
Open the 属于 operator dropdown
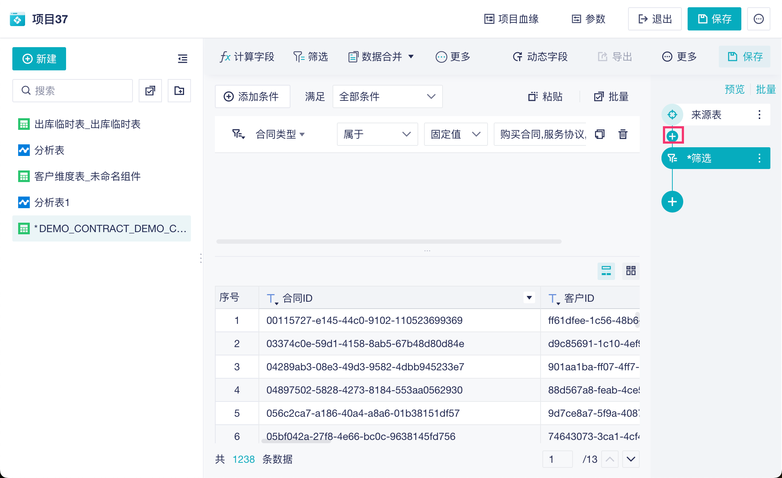(x=377, y=134)
